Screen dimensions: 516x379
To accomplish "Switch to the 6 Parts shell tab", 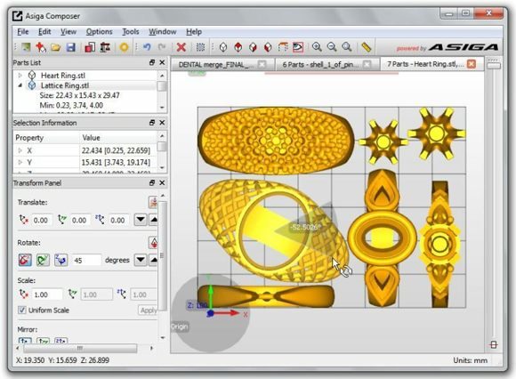I will click(320, 64).
